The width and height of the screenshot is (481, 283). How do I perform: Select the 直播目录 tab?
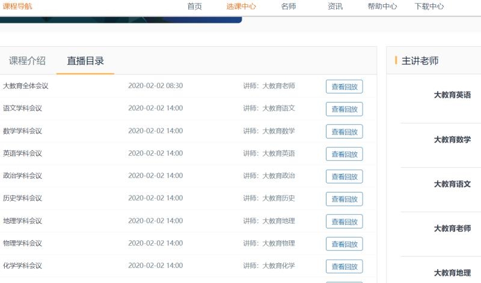click(x=85, y=61)
